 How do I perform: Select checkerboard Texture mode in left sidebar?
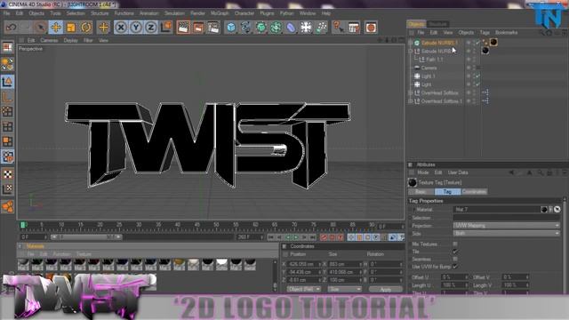(7, 174)
